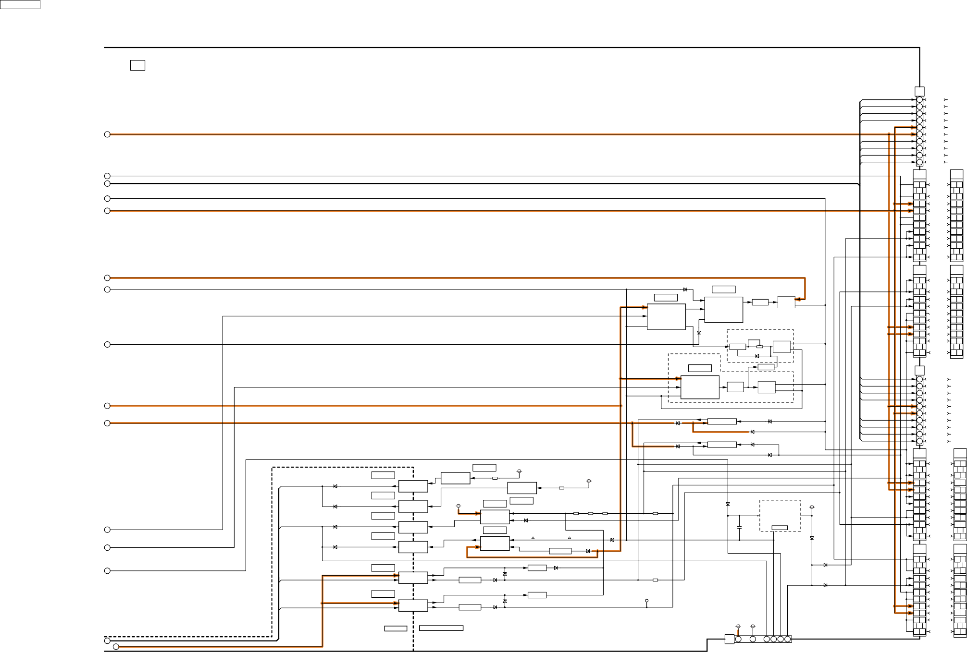Click the square box left of the bottom terminal strip

tap(729, 639)
